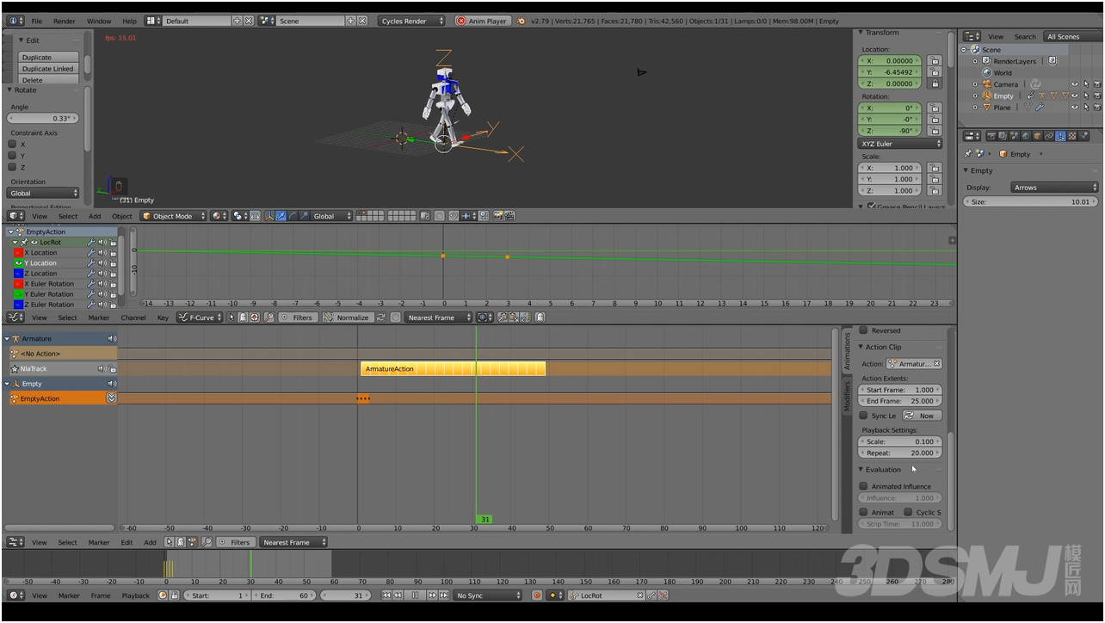Image resolution: width=1105 pixels, height=623 pixels.
Task: Open the Help menu in top bar
Action: click(129, 21)
